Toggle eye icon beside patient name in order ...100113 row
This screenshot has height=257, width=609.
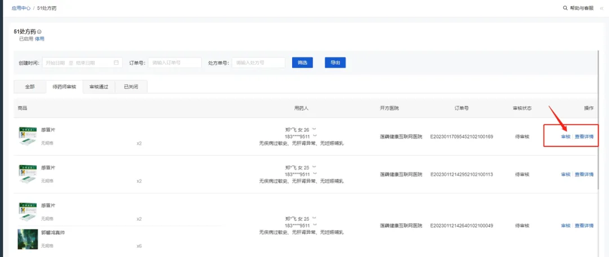[x=315, y=167]
